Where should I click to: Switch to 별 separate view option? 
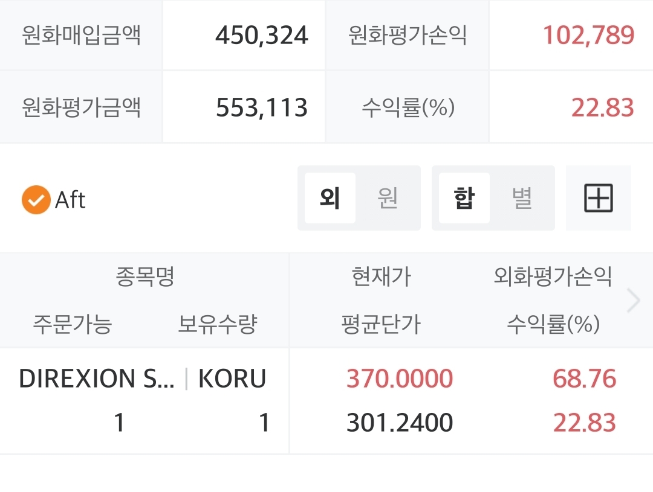pos(522,198)
